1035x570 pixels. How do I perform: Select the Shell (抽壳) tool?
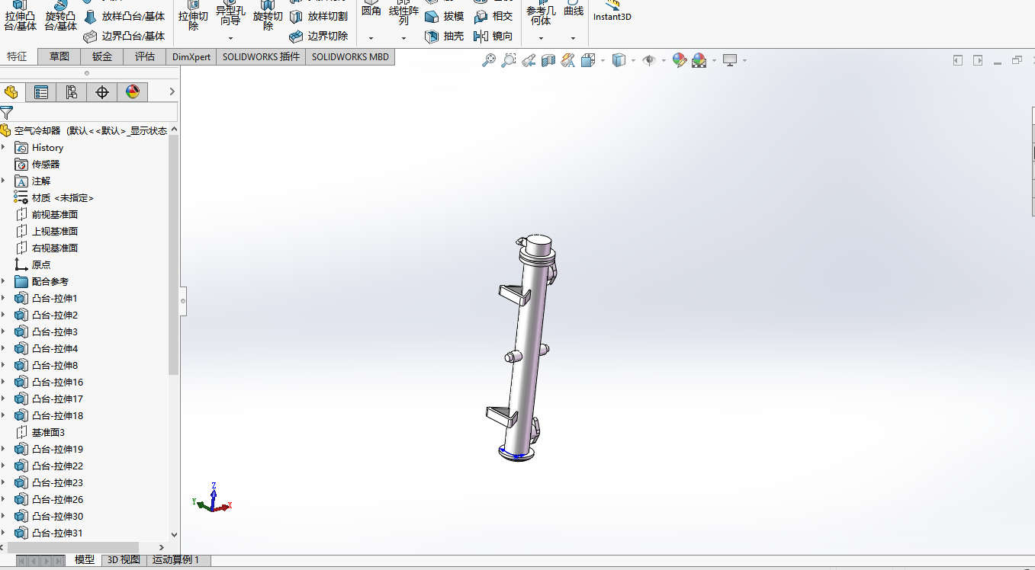(x=444, y=36)
